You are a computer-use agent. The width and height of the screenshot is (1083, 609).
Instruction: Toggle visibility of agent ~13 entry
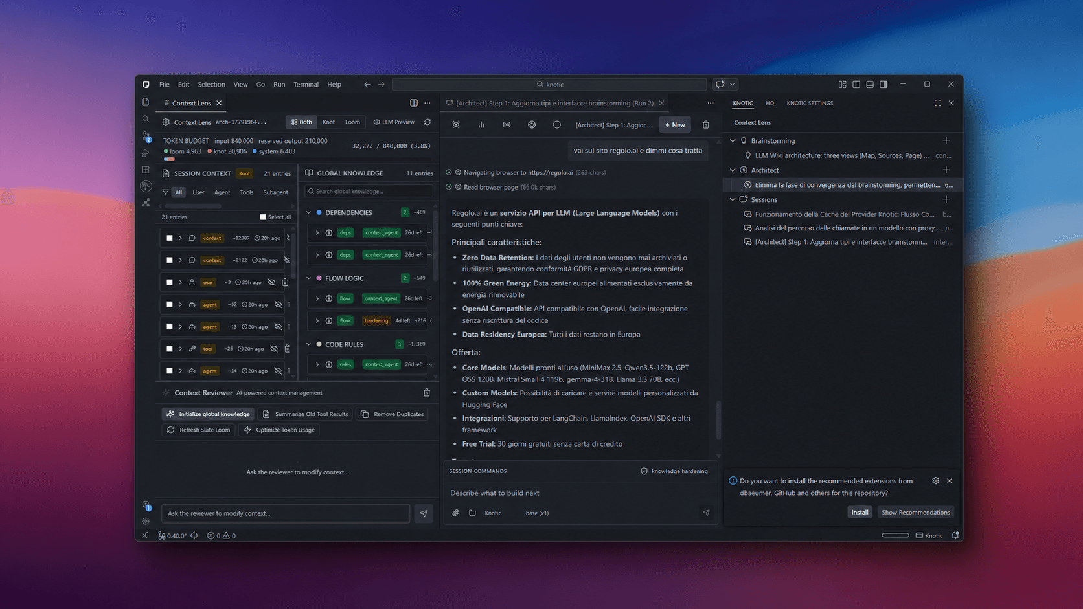click(278, 327)
